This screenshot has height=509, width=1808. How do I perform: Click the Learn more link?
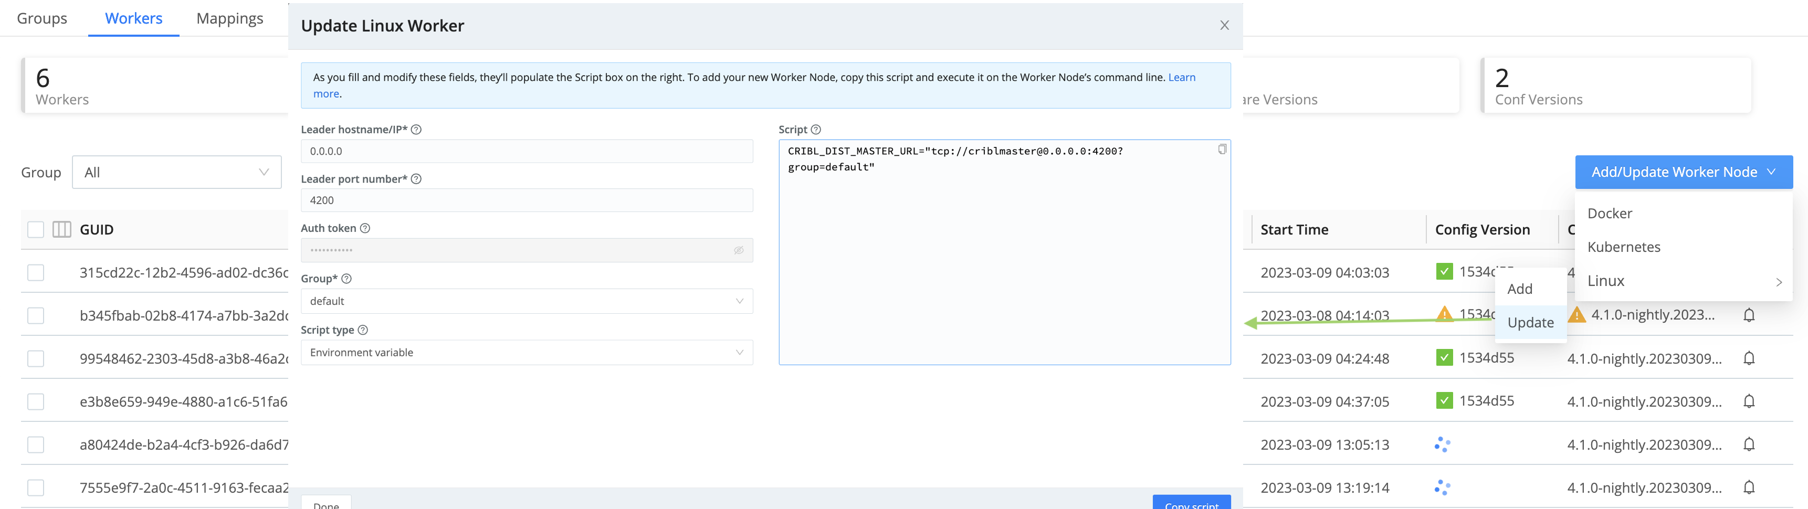coord(1181,78)
